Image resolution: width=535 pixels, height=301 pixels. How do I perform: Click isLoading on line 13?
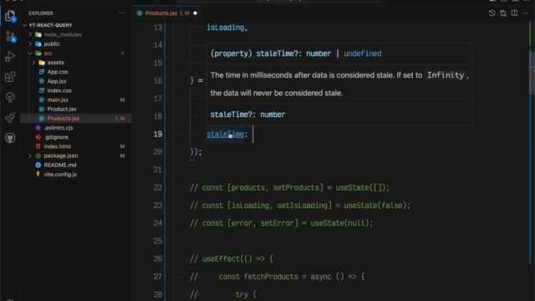coord(225,28)
